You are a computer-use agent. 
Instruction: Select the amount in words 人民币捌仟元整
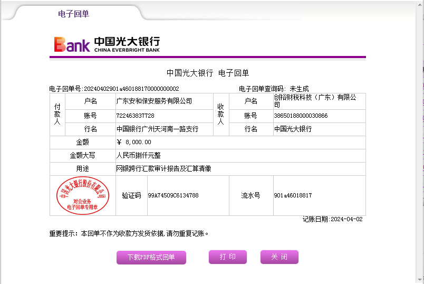tap(139, 155)
